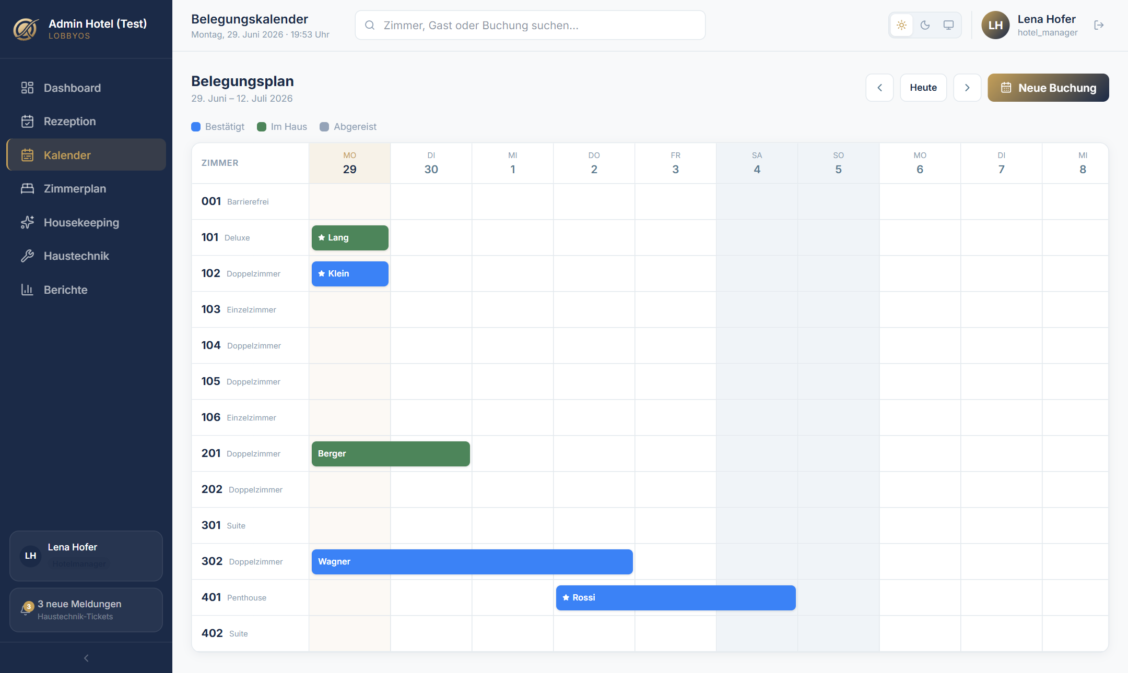Go to next calendar period
This screenshot has width=1128, height=673.
967,88
